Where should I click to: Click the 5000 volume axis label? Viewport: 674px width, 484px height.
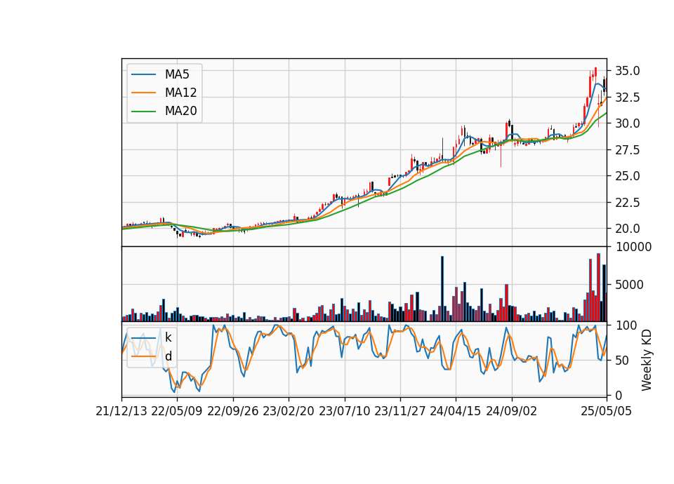coord(629,285)
